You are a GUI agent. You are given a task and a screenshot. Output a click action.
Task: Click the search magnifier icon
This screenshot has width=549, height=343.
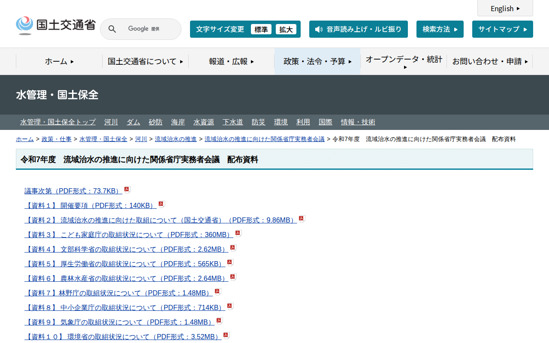point(112,29)
